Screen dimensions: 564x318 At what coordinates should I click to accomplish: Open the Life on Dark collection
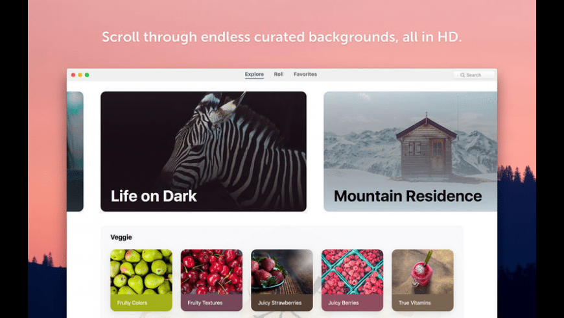point(204,151)
